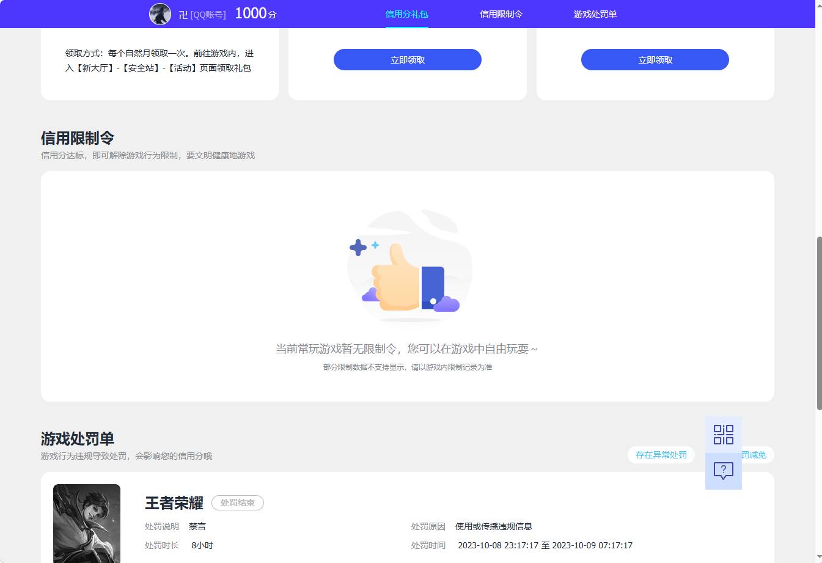
Task: Click the page vertical scrollbar thumb
Action: tap(819, 323)
